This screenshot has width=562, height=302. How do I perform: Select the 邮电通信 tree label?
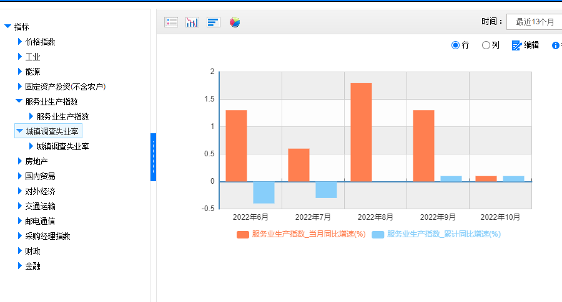tap(40, 221)
